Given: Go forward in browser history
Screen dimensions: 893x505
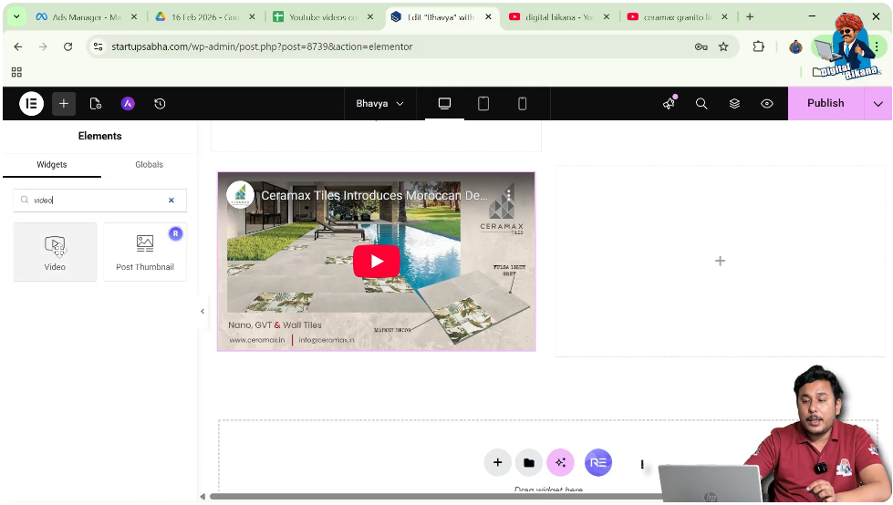Looking at the screenshot, I should click(x=43, y=46).
